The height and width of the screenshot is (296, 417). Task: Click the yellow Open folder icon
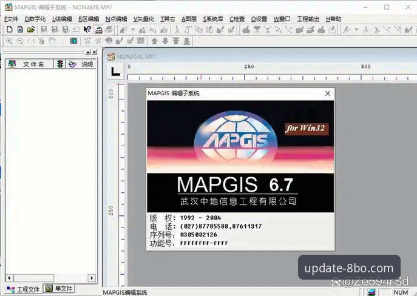coord(31,30)
